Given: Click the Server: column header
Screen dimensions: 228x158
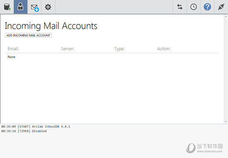Looking at the screenshot, I should [x=68, y=49].
